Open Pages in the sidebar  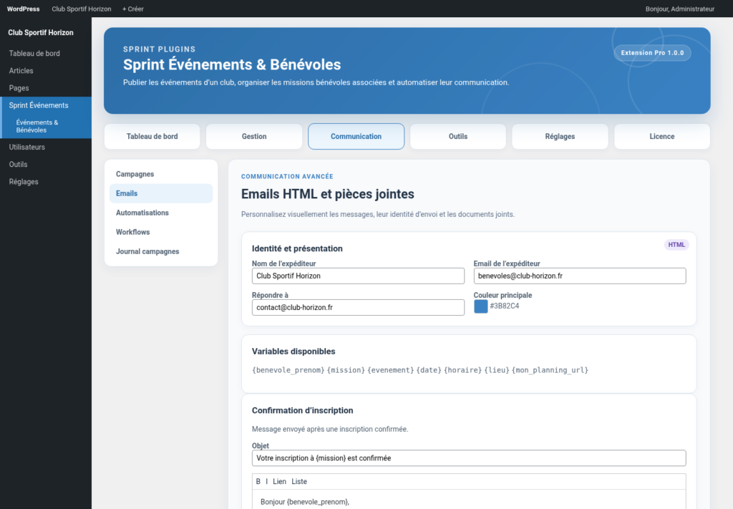tap(46, 88)
